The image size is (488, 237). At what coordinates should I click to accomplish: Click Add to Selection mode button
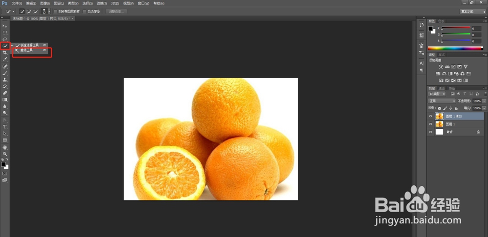tap(29, 11)
